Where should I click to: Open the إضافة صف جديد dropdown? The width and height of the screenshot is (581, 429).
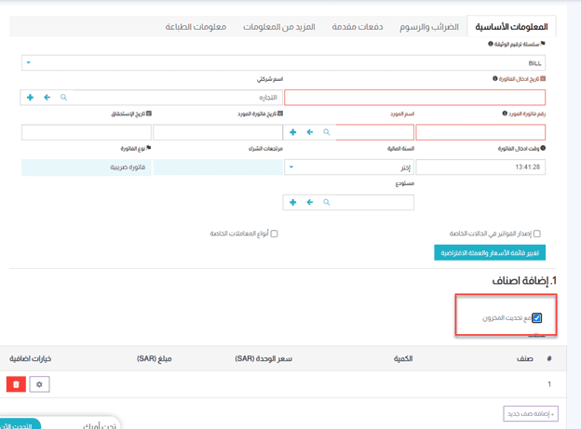[x=531, y=414]
